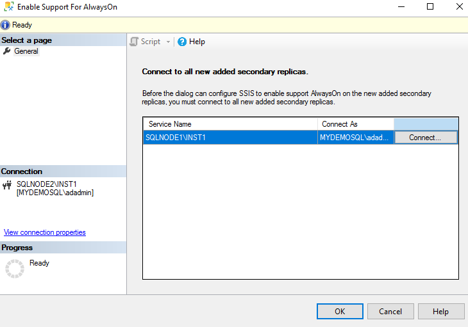Viewport: 468px width, 327px height.
Task: Select the General page wrench icon
Action: (x=7, y=51)
